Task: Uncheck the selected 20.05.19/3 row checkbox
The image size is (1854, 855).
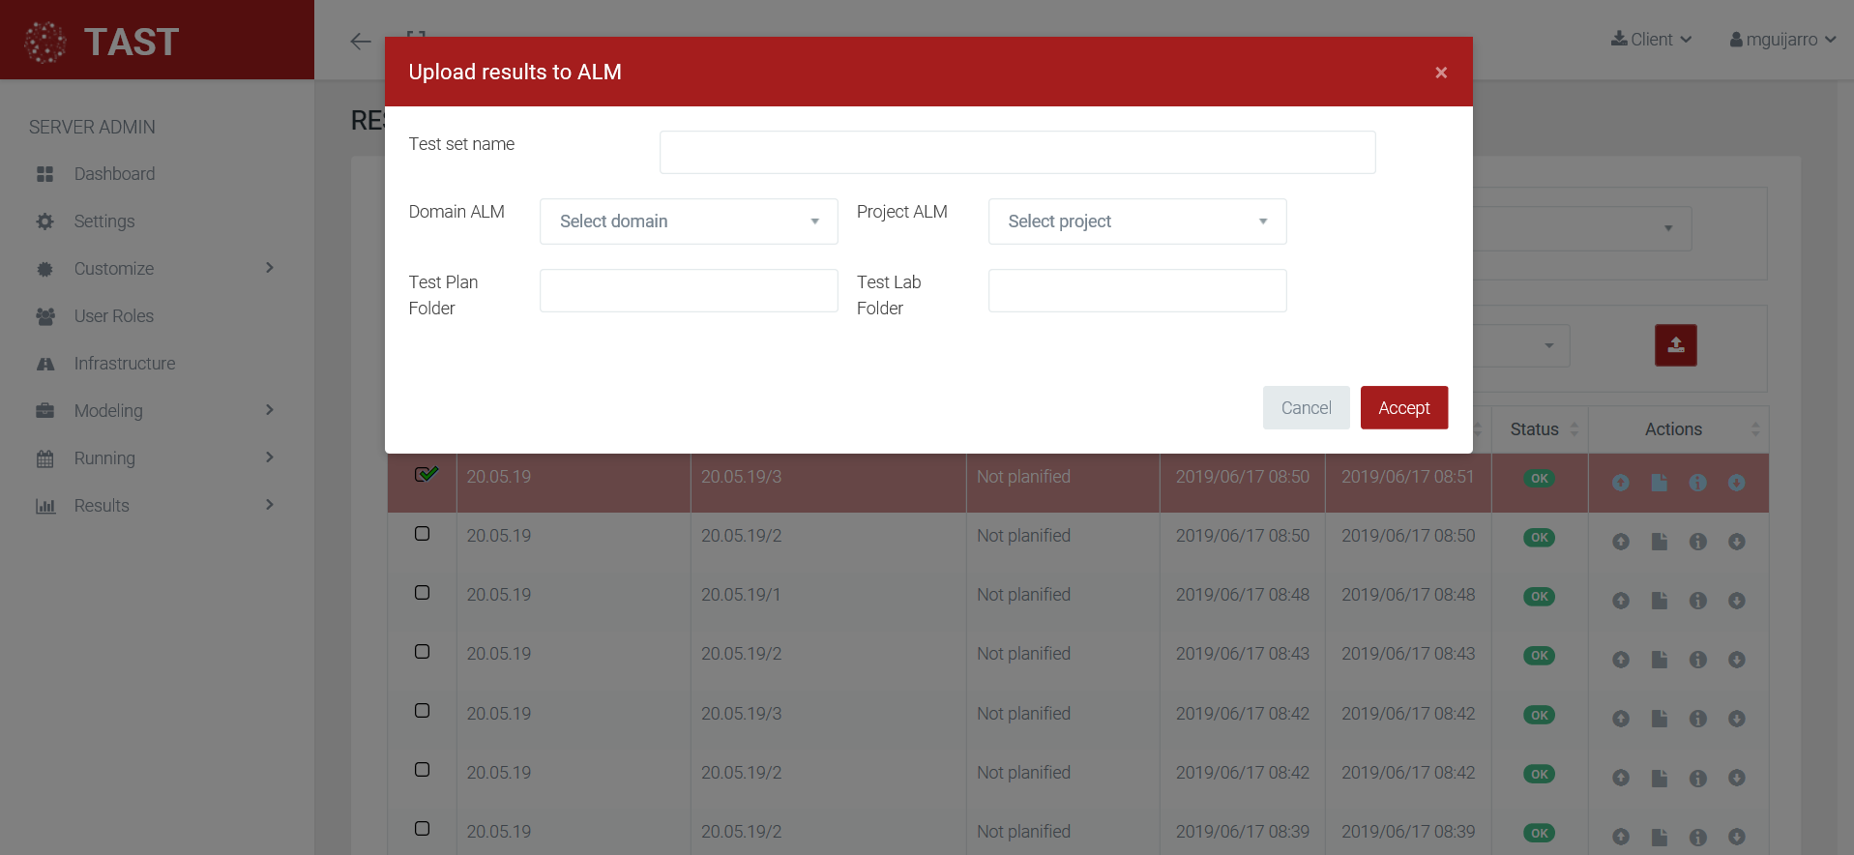Action: pyautogui.click(x=424, y=475)
